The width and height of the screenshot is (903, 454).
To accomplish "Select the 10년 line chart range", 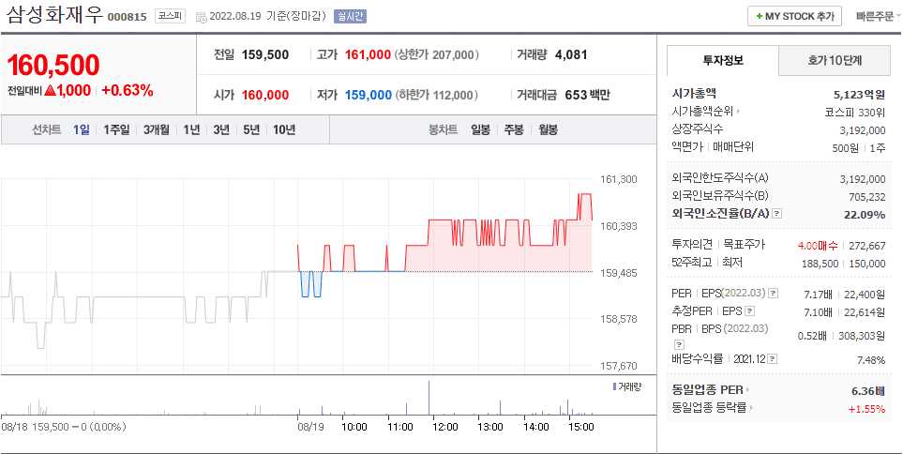I will pyautogui.click(x=284, y=129).
